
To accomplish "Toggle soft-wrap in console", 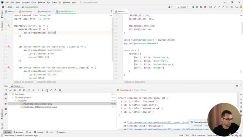I will [x=241, y=103].
